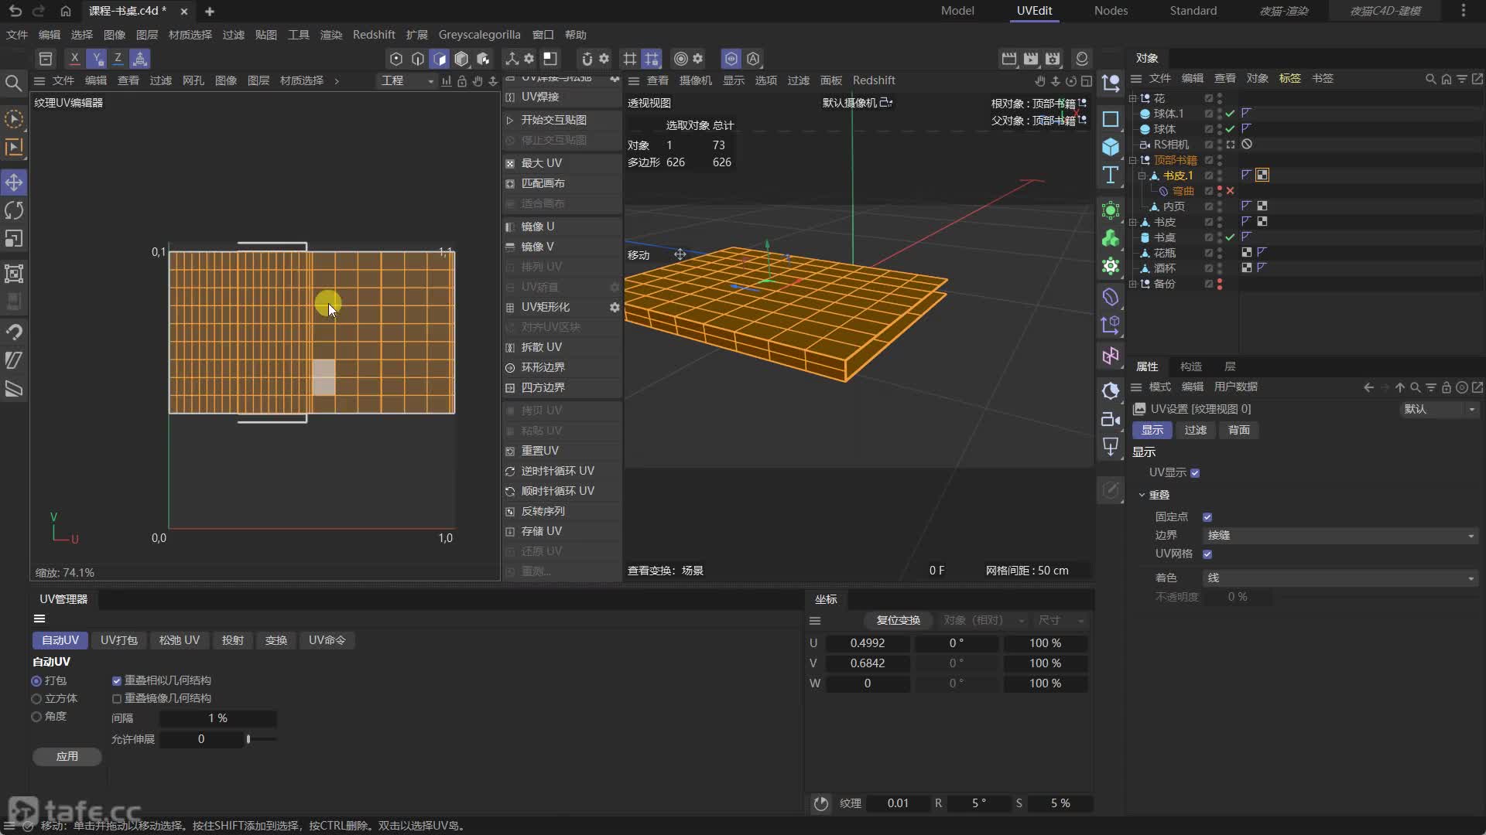The height and width of the screenshot is (835, 1486).
Task: Collapse the 重叠 section
Action: 1142,495
